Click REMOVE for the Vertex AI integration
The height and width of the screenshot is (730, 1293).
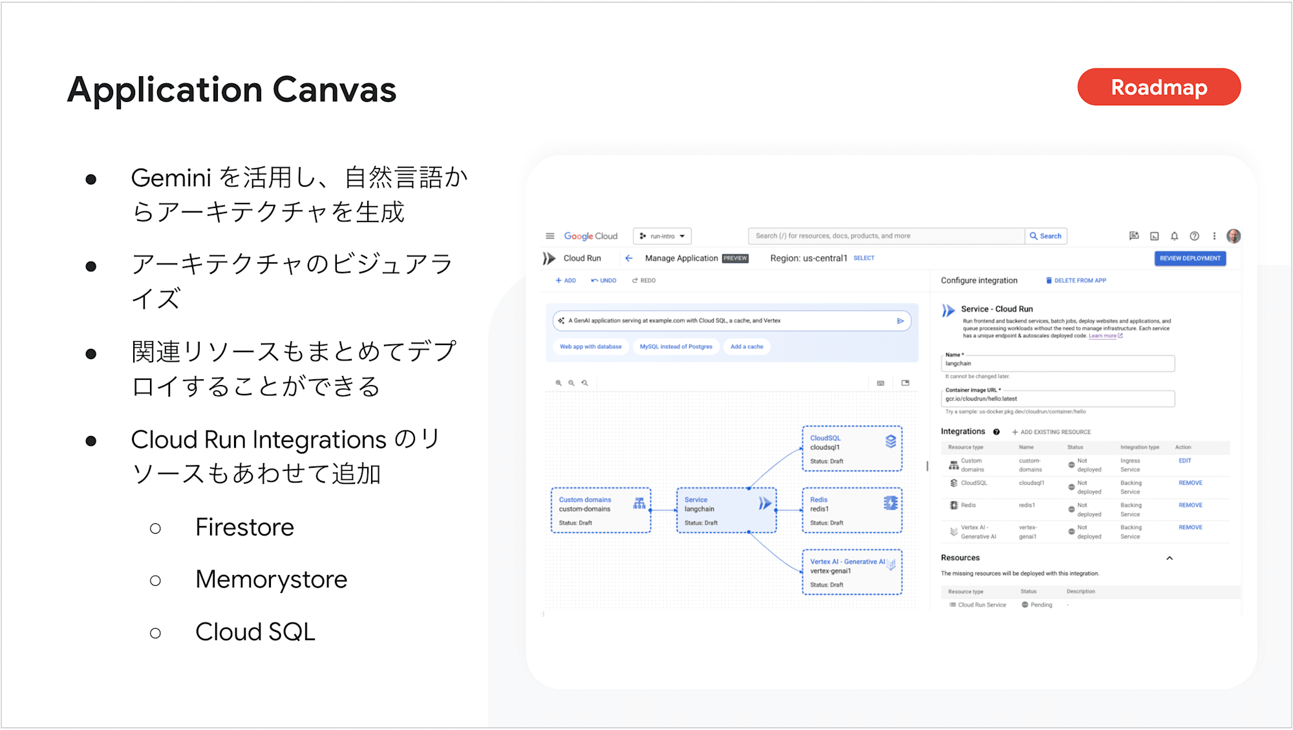(x=1190, y=528)
